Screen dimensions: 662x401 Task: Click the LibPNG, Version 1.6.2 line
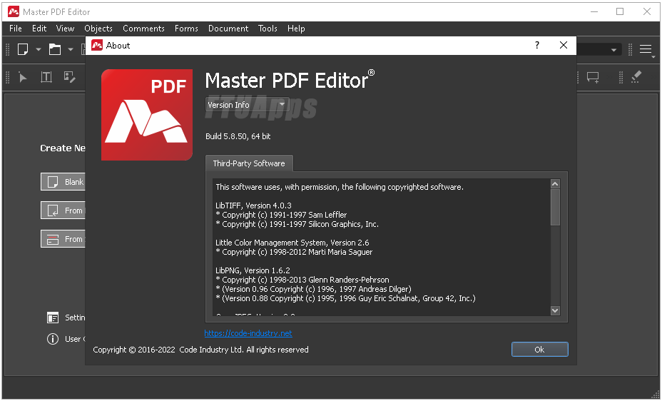[x=253, y=270]
